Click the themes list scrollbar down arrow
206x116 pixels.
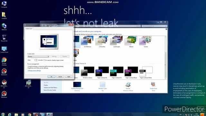[165, 79]
